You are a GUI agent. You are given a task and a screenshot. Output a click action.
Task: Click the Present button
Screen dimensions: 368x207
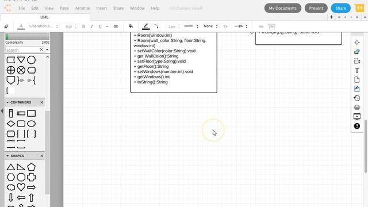click(x=316, y=8)
